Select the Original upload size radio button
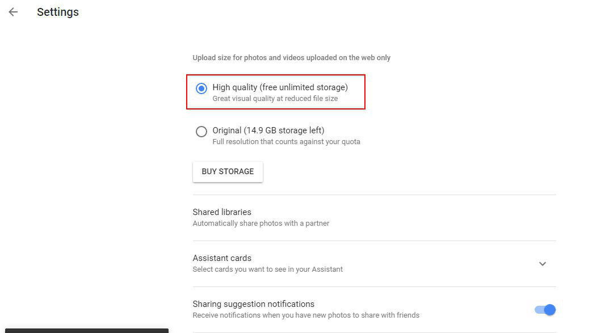 (201, 132)
